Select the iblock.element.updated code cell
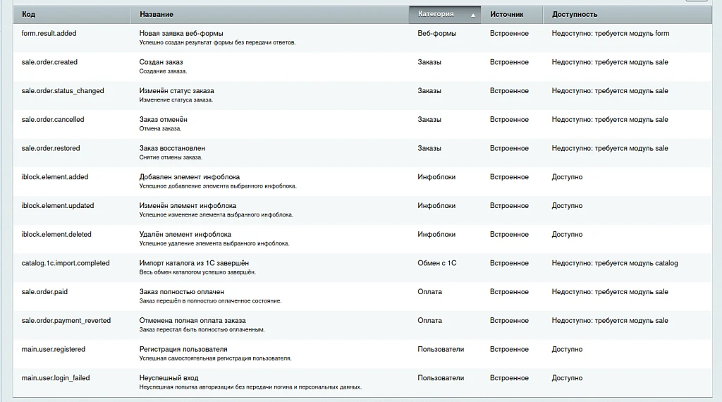This screenshot has width=722, height=402. [58, 205]
